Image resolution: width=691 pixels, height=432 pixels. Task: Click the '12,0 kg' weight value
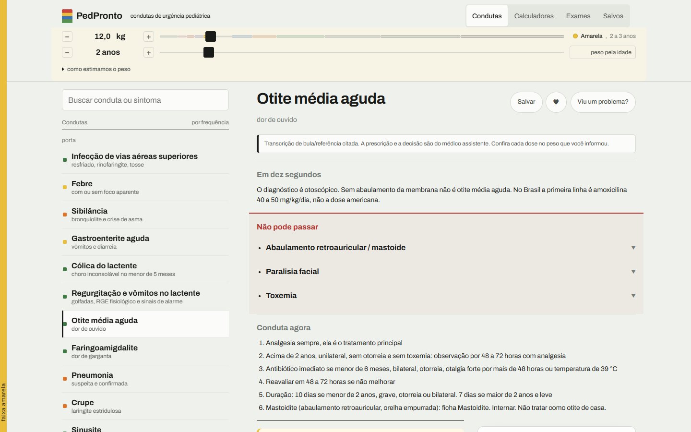point(110,36)
